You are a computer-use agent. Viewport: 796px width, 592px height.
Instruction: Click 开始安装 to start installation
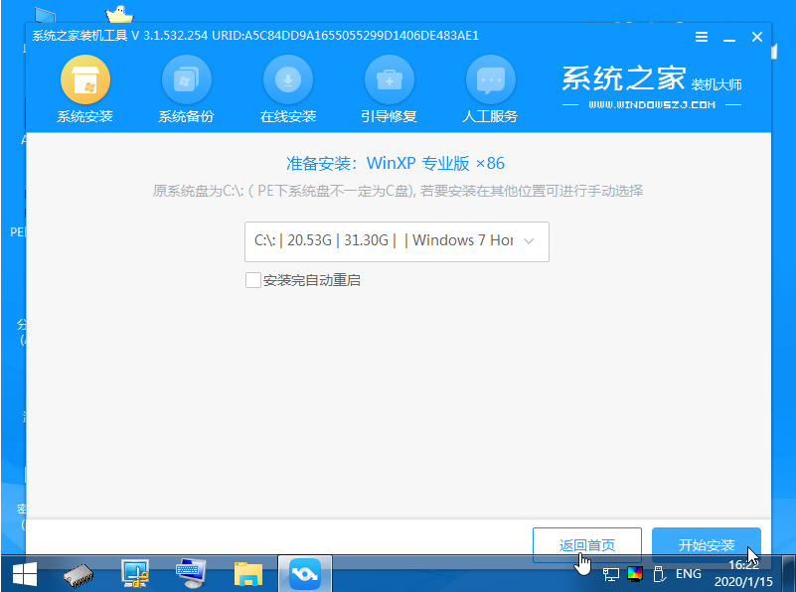click(x=706, y=544)
